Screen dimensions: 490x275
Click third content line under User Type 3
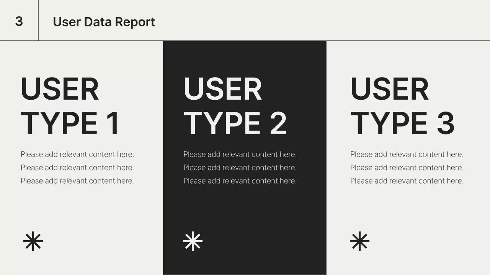pos(407,181)
